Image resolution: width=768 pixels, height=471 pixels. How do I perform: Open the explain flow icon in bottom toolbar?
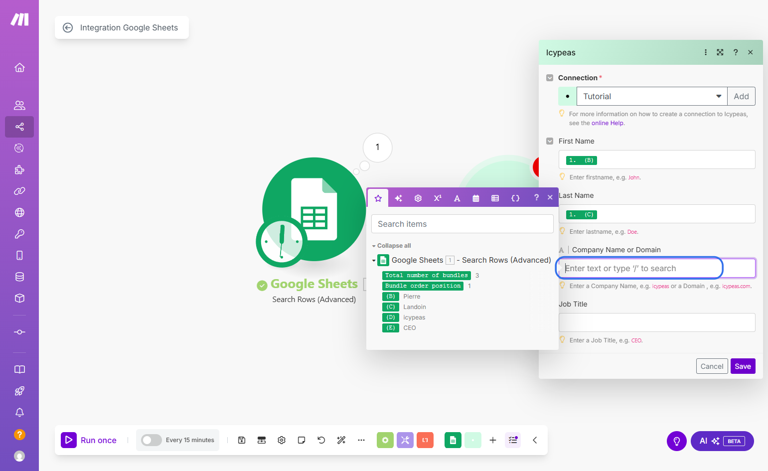tap(513, 440)
